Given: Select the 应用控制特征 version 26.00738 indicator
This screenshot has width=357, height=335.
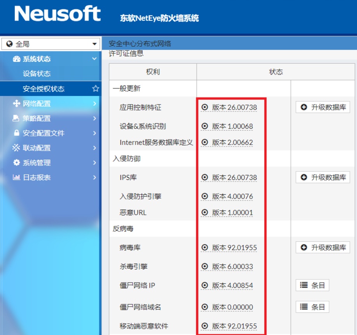Looking at the screenshot, I should (x=205, y=107).
